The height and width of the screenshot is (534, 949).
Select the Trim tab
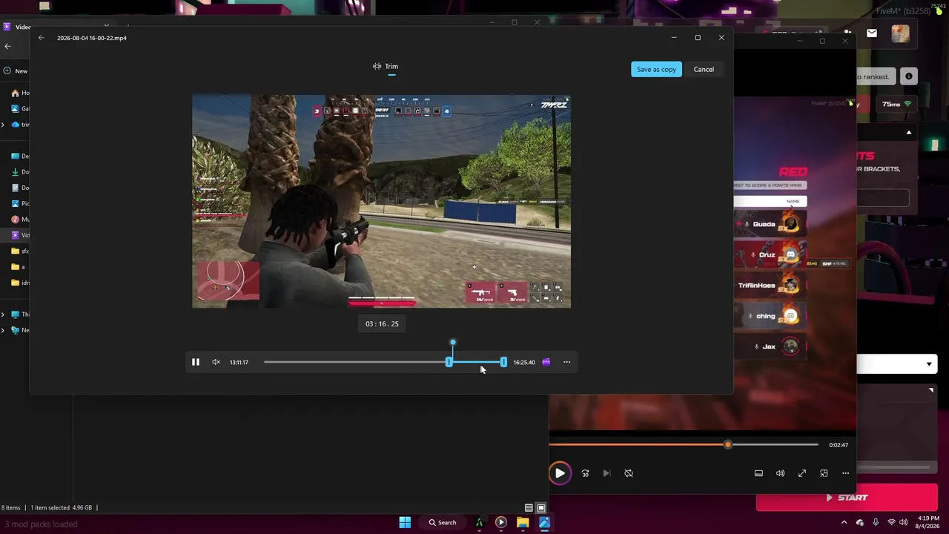pyautogui.click(x=386, y=67)
